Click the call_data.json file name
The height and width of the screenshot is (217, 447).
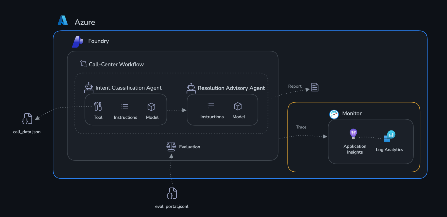click(x=27, y=132)
